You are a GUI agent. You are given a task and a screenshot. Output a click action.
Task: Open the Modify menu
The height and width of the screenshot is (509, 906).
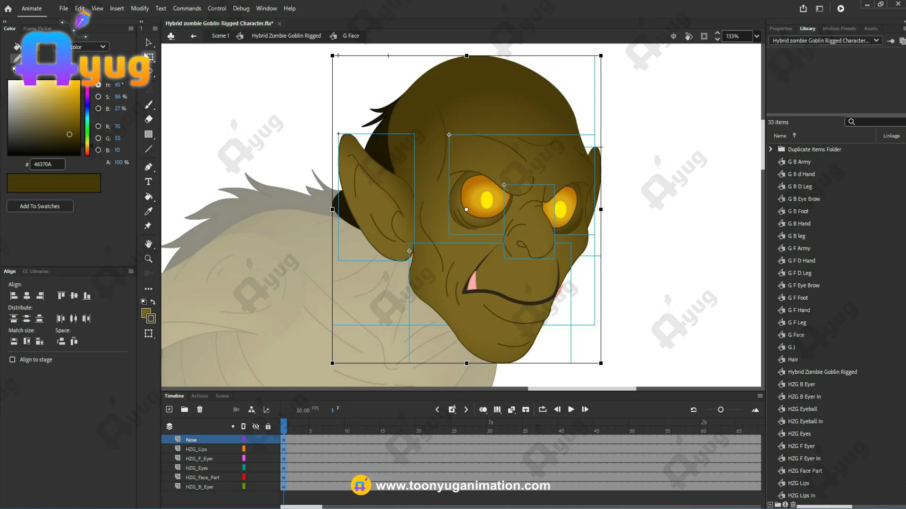139,8
